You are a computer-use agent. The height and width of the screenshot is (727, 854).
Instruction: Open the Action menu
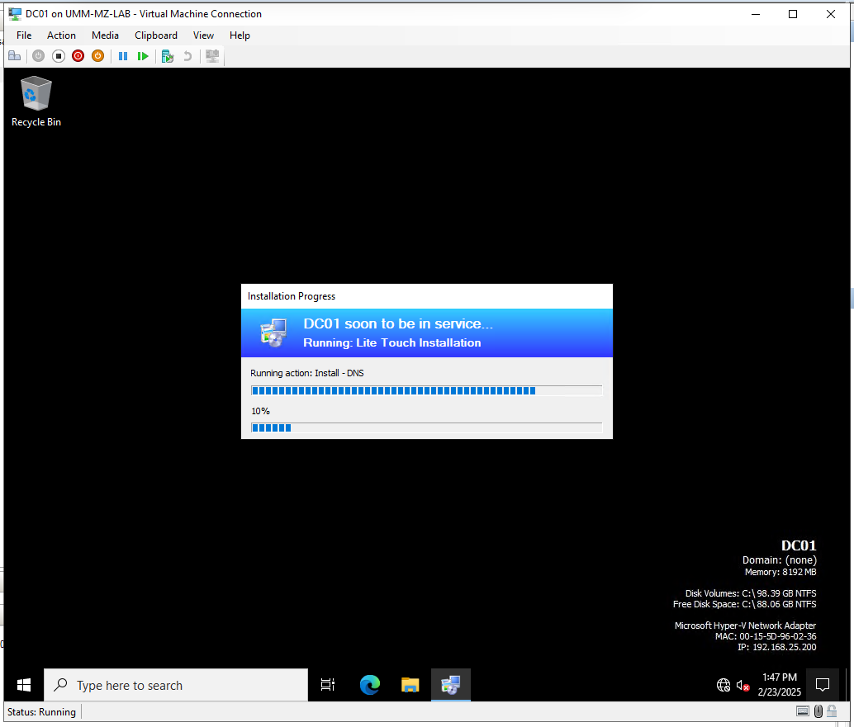(x=61, y=35)
